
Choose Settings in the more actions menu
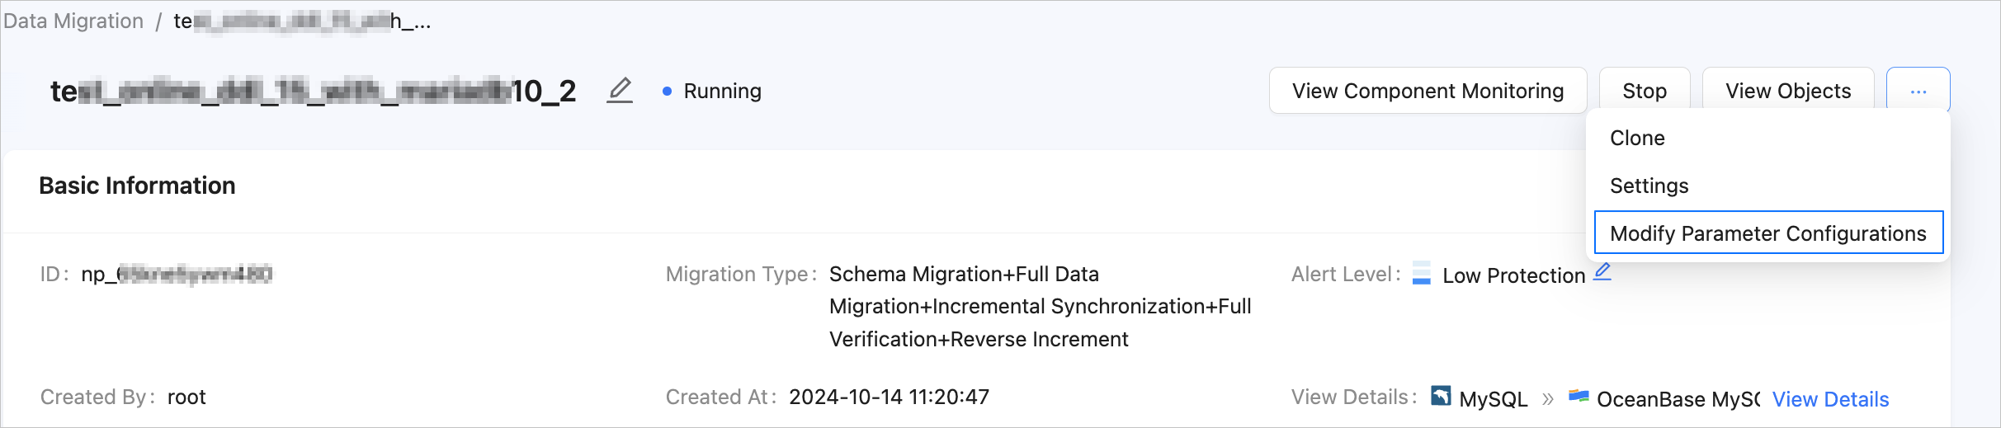1649,186
